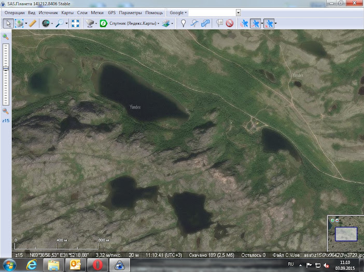Open the Метки menu

[x=97, y=13]
